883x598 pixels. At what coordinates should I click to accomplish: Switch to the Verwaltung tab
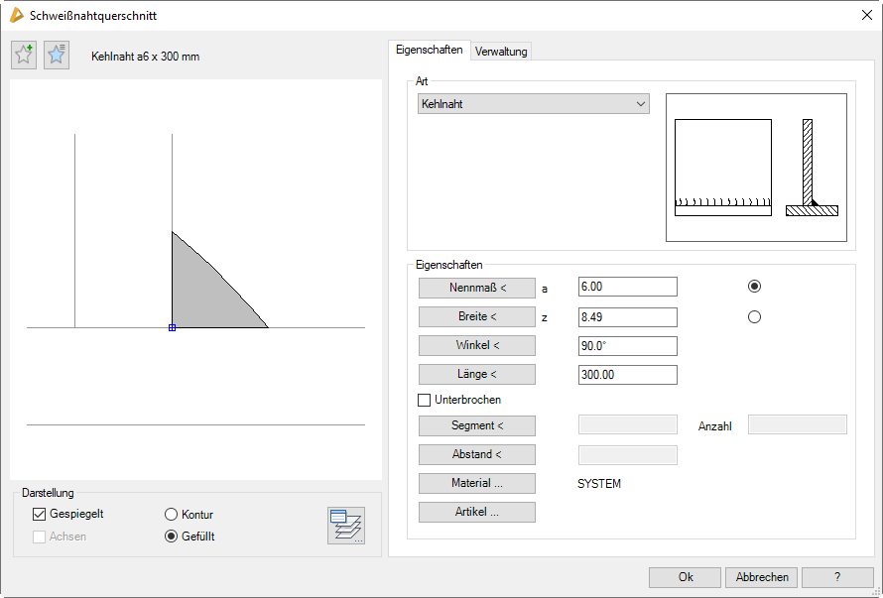(501, 52)
